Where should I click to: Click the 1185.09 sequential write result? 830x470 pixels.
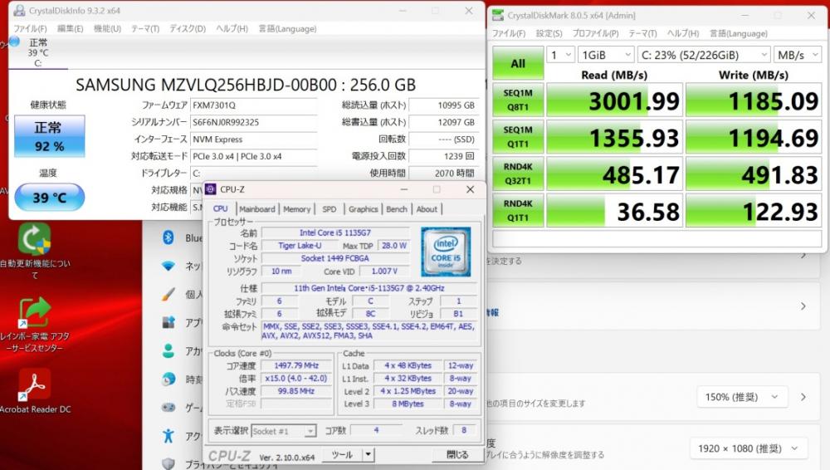point(754,100)
